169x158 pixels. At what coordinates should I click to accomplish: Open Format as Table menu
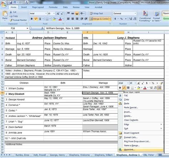[x=157, y=16]
